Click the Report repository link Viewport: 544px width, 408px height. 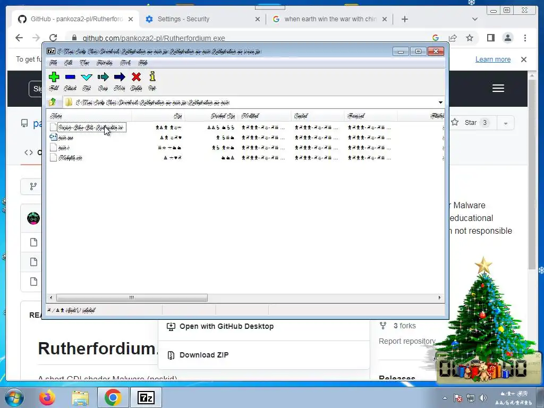point(407,341)
